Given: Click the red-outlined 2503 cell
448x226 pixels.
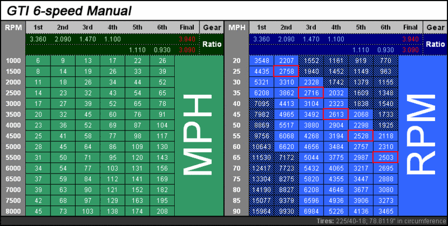Looking at the screenshot, I should point(385,157).
